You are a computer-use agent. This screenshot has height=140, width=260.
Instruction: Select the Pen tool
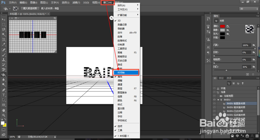click(x=3, y=90)
